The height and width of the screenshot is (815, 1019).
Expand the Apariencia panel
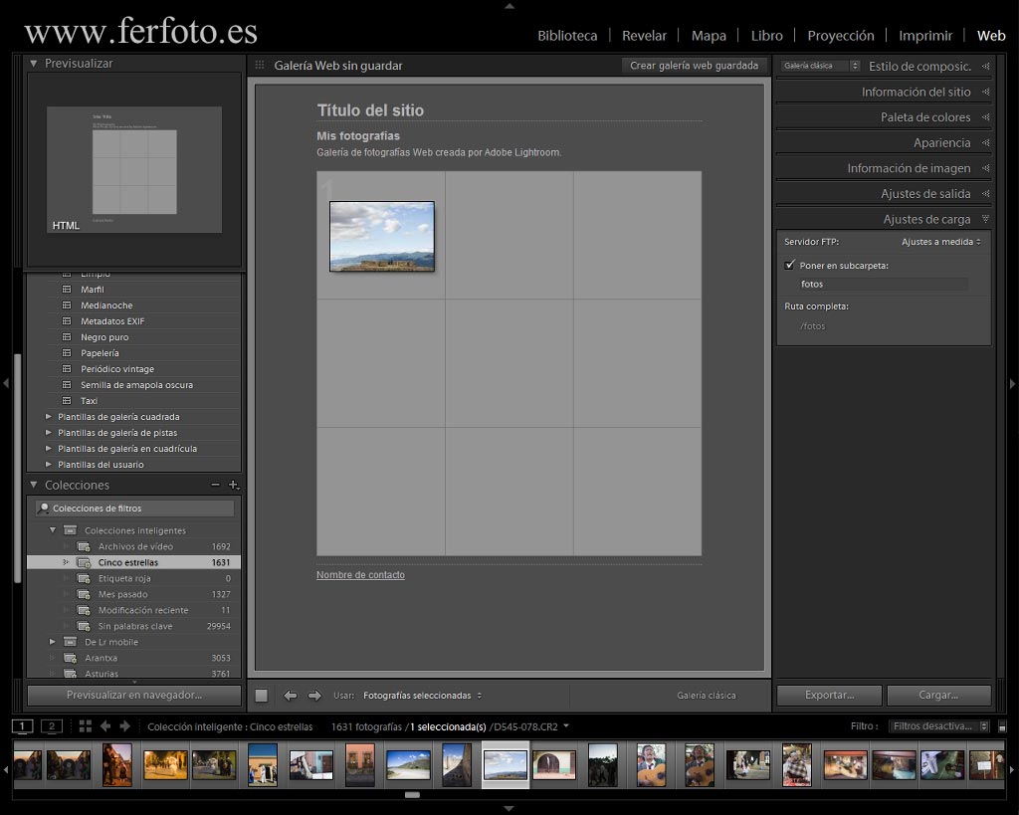(x=986, y=142)
